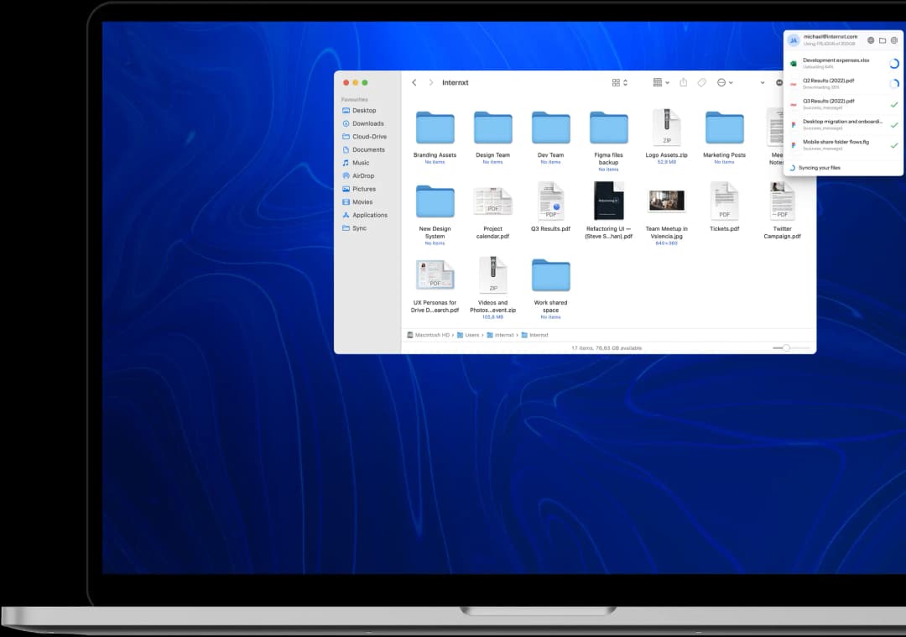Open the icon view switcher dropdown

pyautogui.click(x=620, y=82)
